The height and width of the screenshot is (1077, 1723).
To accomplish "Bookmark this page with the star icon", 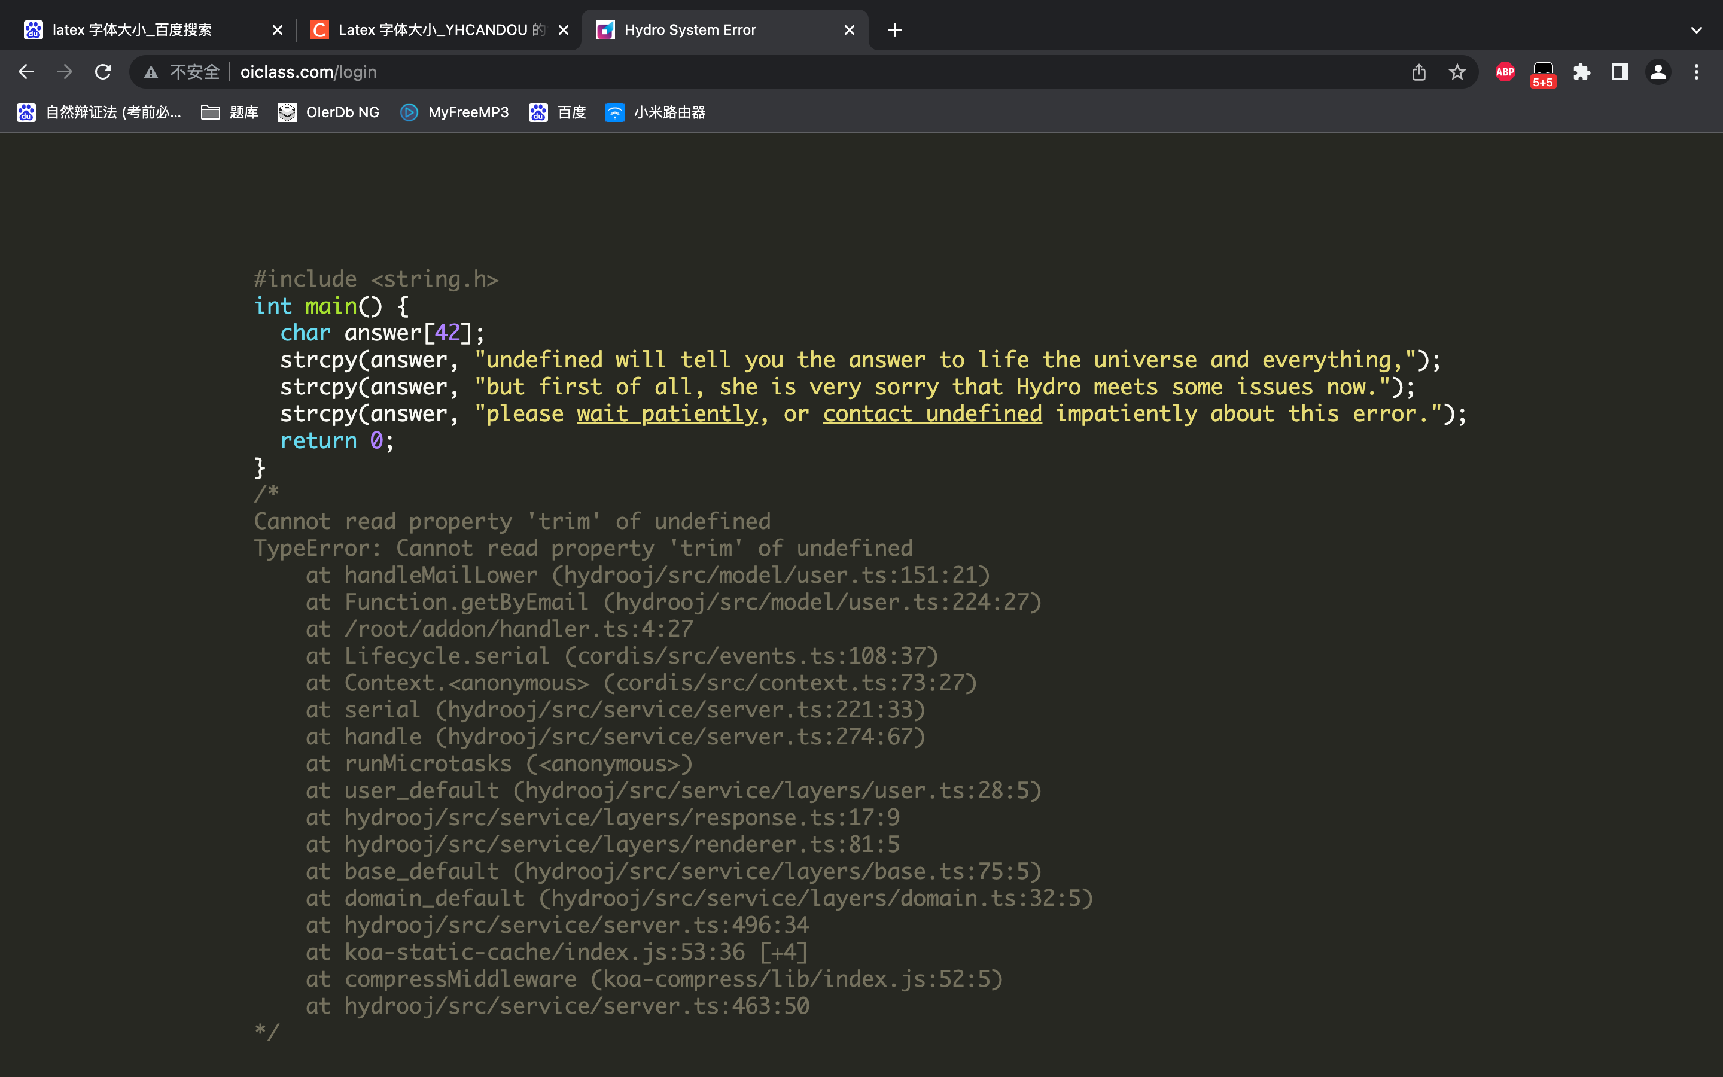I will [x=1457, y=71].
